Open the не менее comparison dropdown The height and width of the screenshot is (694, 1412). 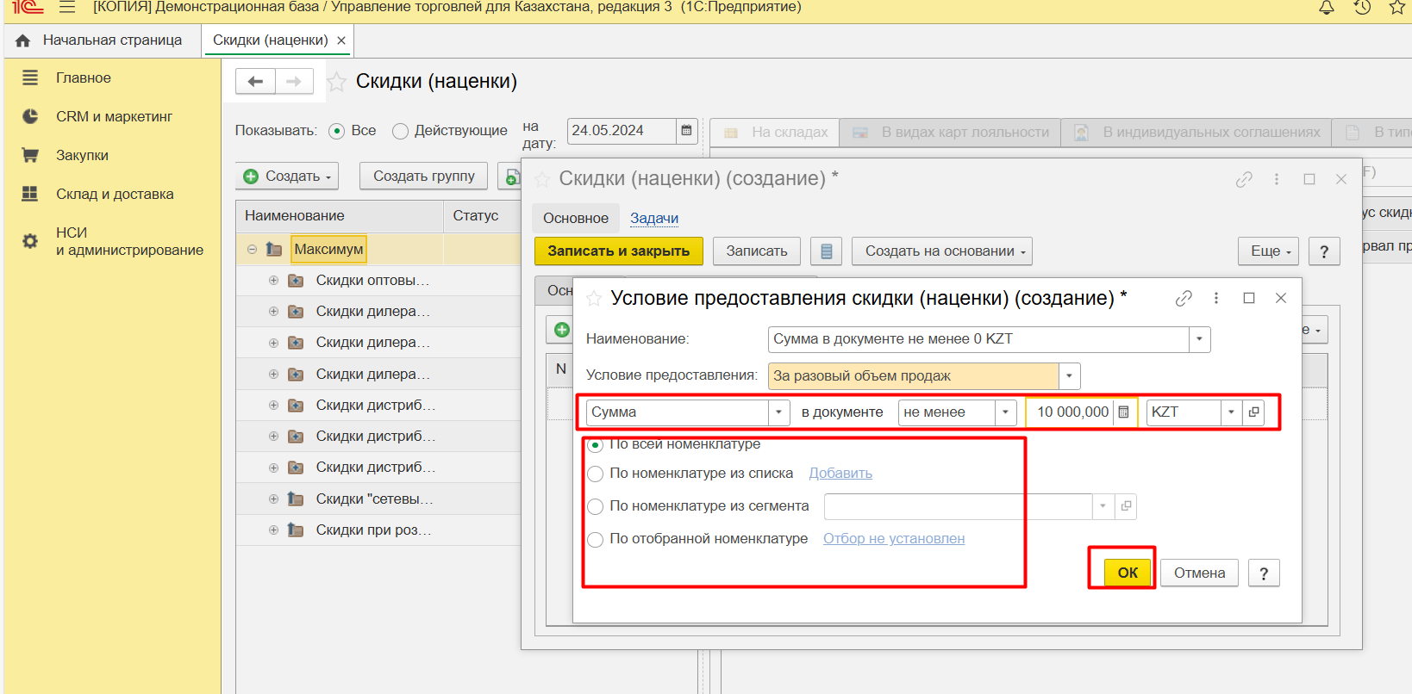coord(1005,412)
